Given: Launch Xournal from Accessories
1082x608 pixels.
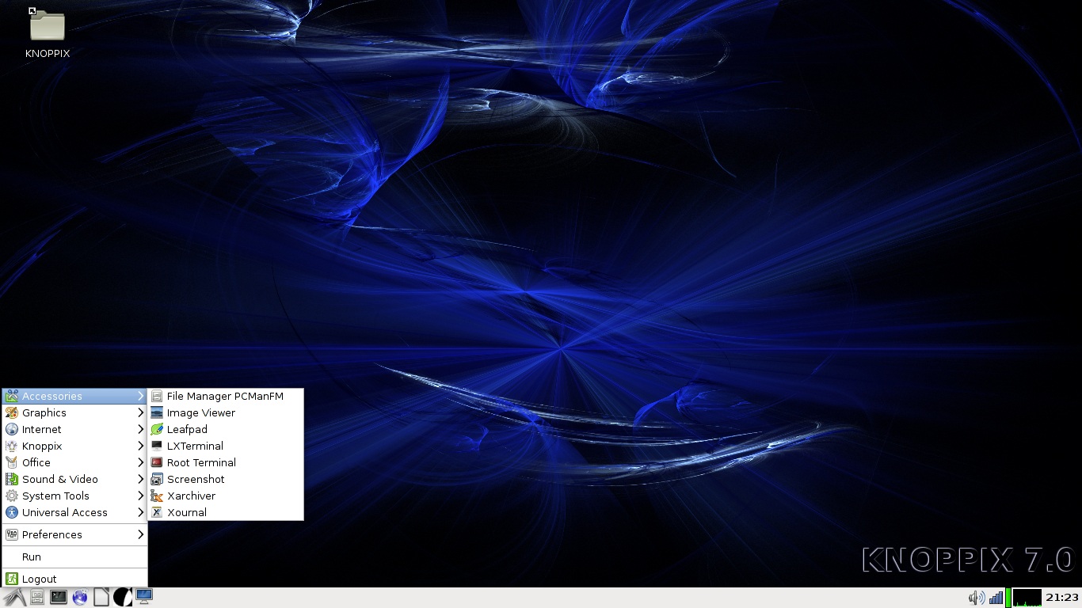Looking at the screenshot, I should (226, 512).
